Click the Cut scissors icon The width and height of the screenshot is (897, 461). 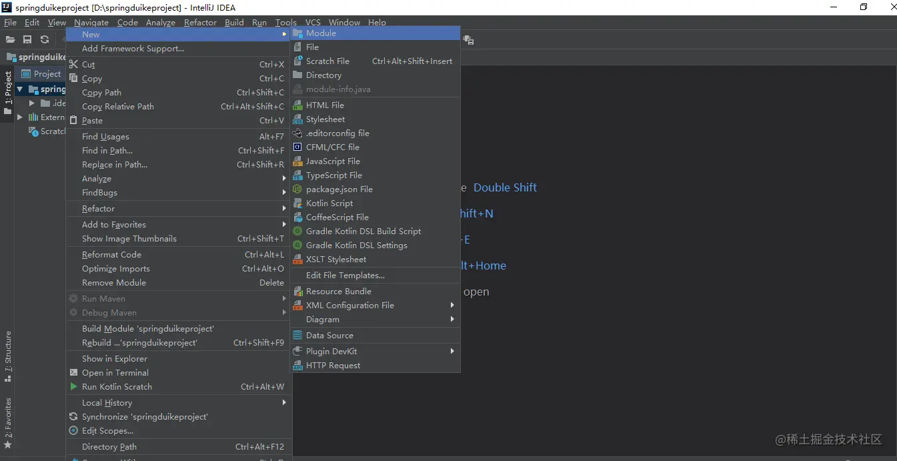pos(73,65)
